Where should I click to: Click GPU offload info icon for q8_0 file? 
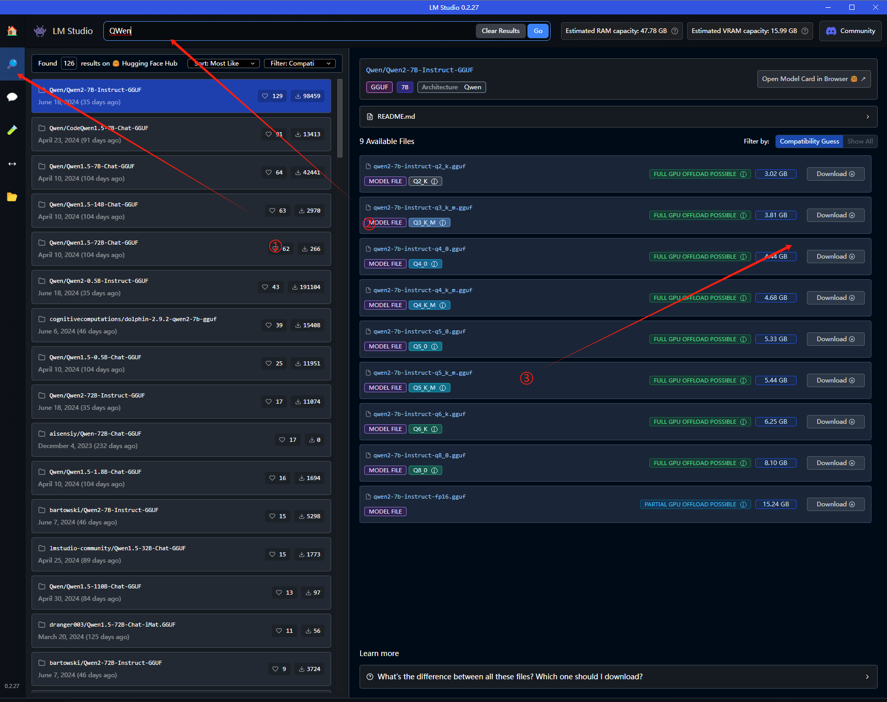coord(743,463)
